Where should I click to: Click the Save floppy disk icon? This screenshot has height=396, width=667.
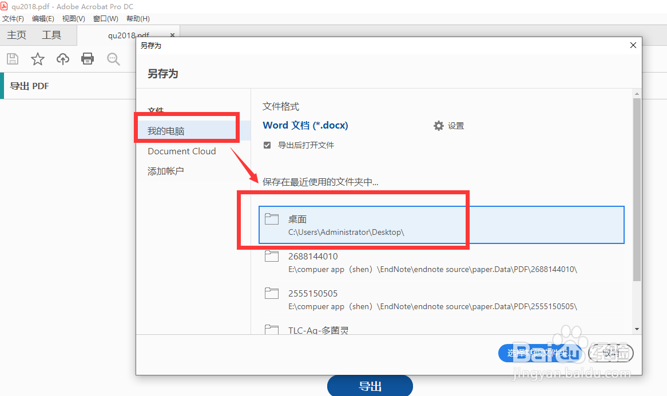point(13,59)
